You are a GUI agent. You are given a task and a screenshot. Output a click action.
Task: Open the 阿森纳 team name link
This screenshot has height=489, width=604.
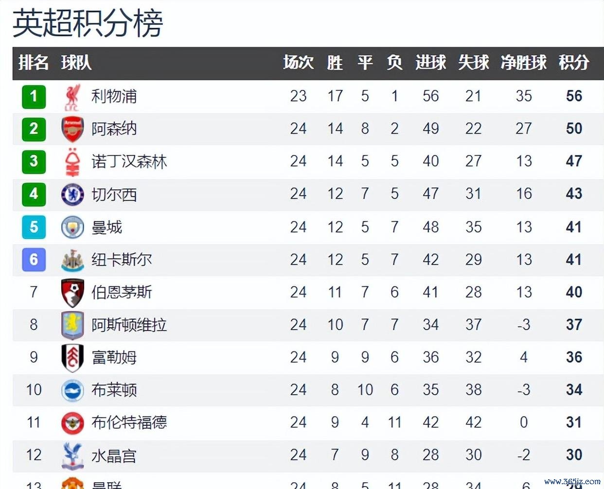pyautogui.click(x=114, y=129)
